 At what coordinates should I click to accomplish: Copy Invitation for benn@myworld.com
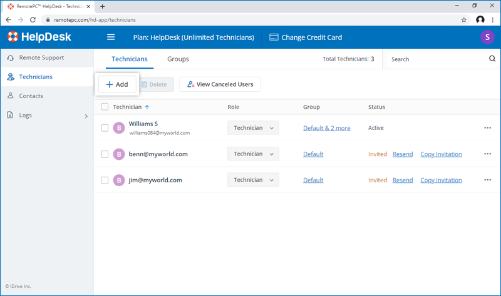click(x=441, y=154)
